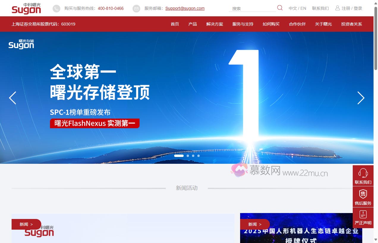Viewport: 378px width, 243px height.
Task: Click the search magnifier icon
Action: point(279,8)
